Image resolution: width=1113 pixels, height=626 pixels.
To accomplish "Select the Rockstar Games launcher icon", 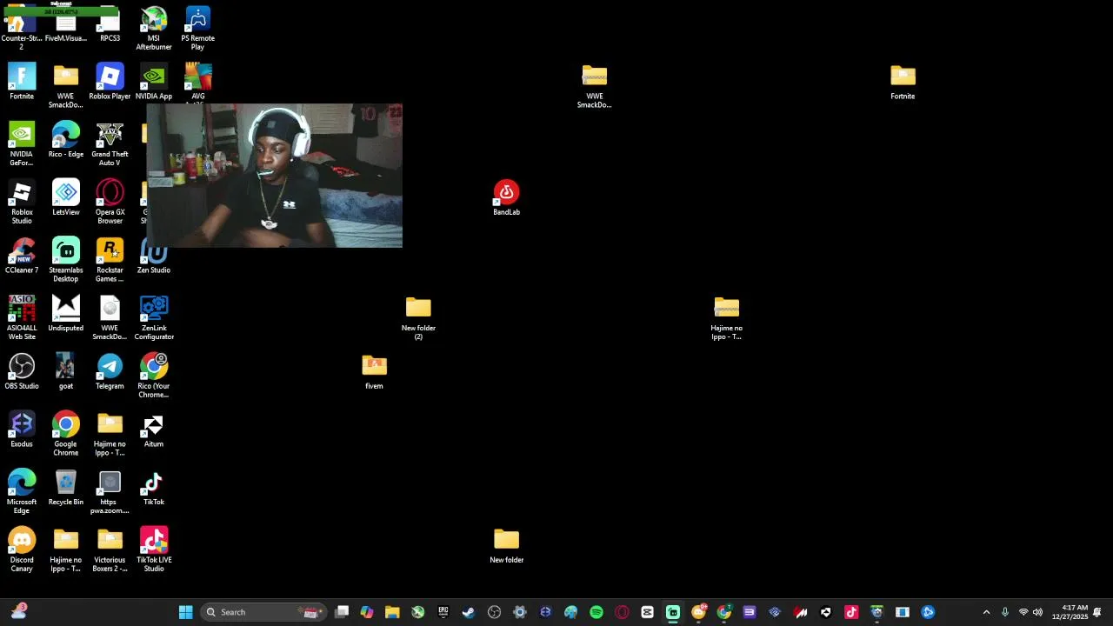I will pyautogui.click(x=110, y=261).
